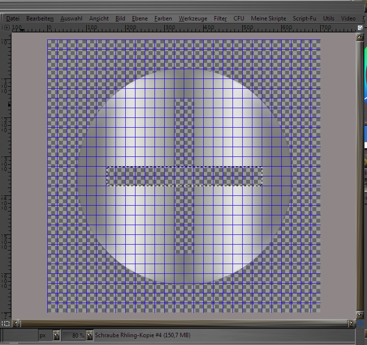Click the vertical scrollbar up arrow
Screen dimensions: 367x345
[x=361, y=37]
